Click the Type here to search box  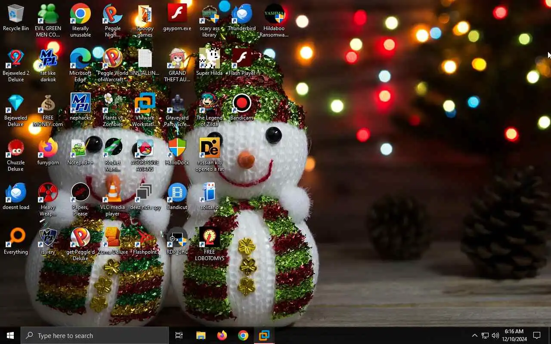tap(95, 335)
